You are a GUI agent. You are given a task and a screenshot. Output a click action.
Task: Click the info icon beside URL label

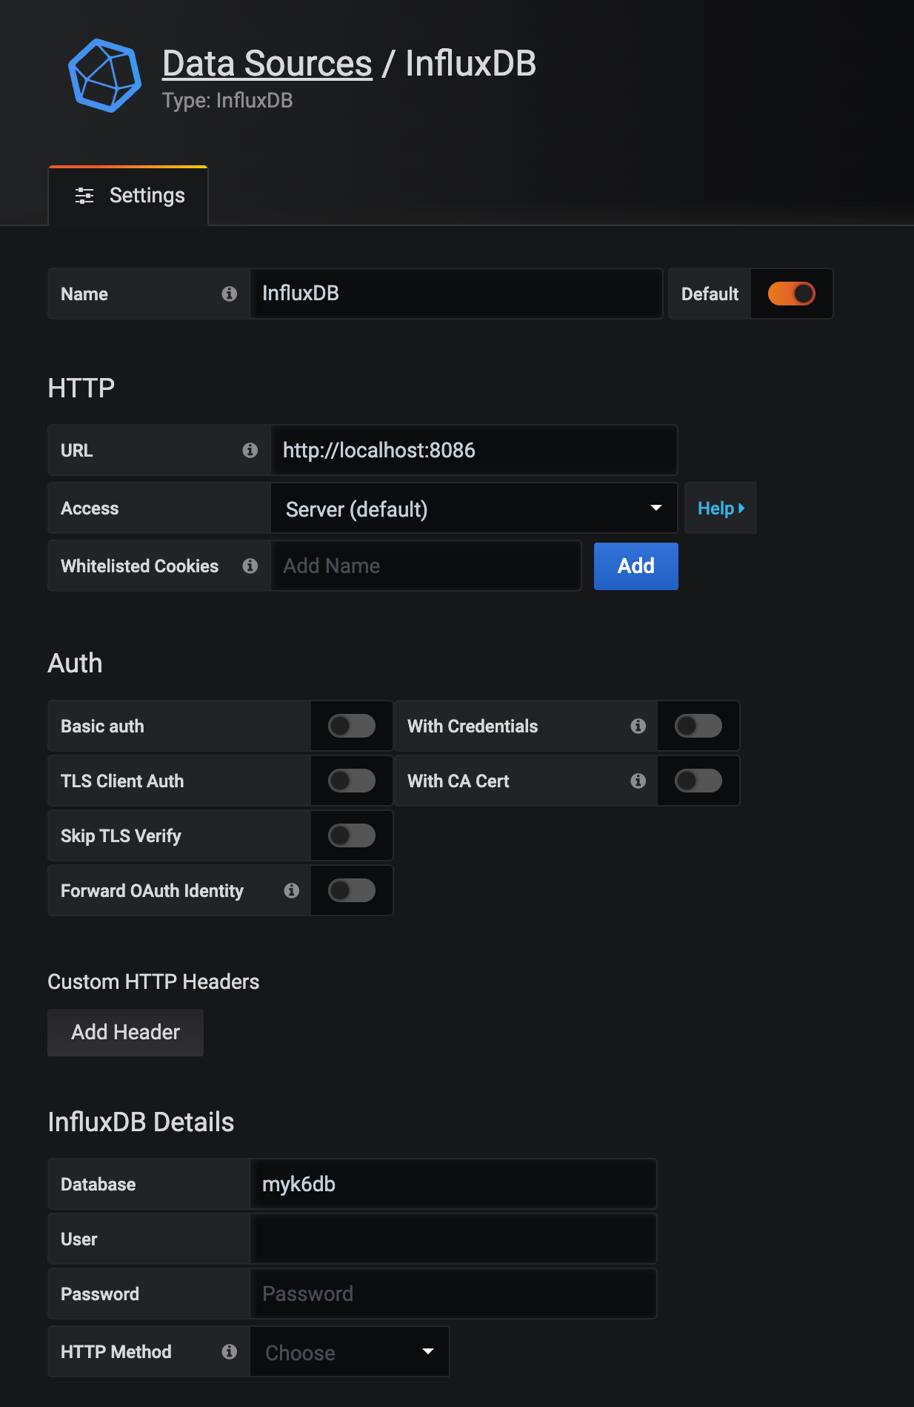point(250,450)
